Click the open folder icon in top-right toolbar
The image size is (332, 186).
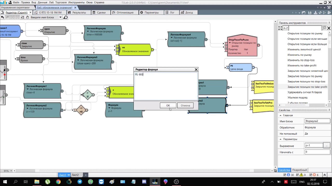point(304,12)
